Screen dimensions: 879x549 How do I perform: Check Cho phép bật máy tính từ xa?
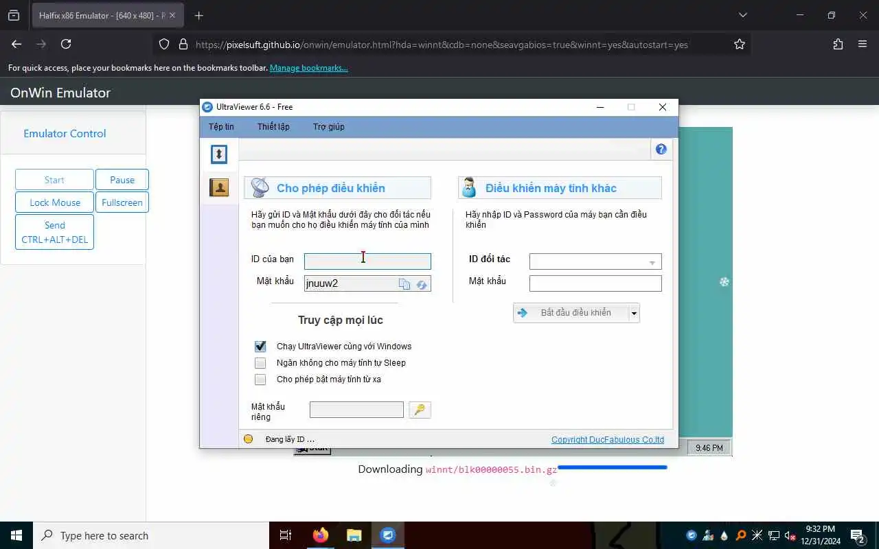click(x=260, y=379)
